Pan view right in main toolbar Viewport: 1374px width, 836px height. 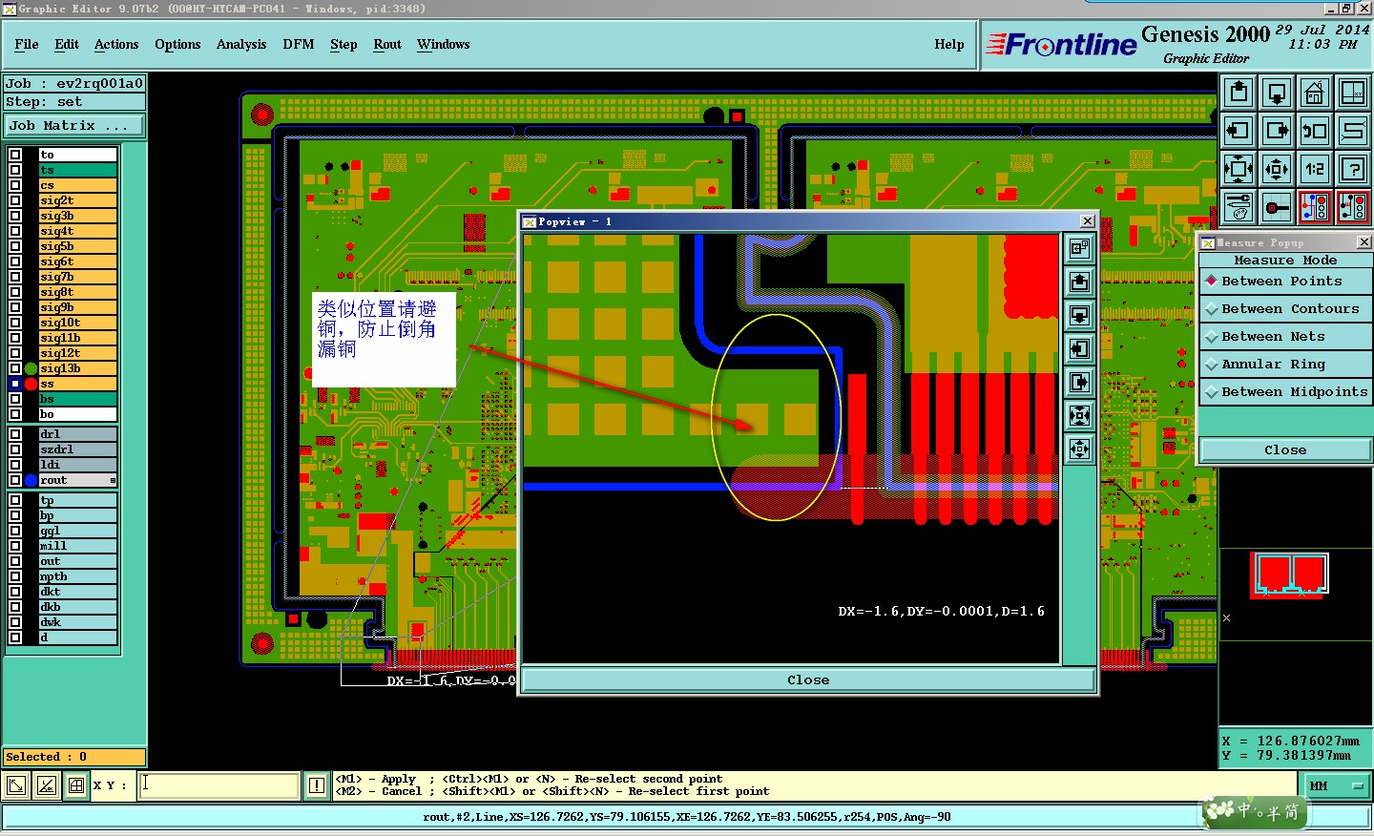pos(1277,131)
